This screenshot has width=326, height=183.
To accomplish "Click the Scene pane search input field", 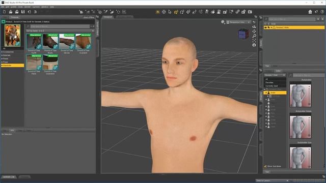I will click(292, 19).
